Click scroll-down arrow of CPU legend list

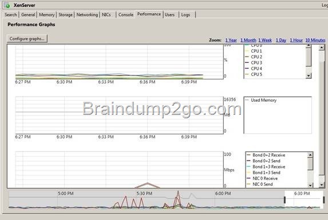pyautogui.click(x=309, y=76)
